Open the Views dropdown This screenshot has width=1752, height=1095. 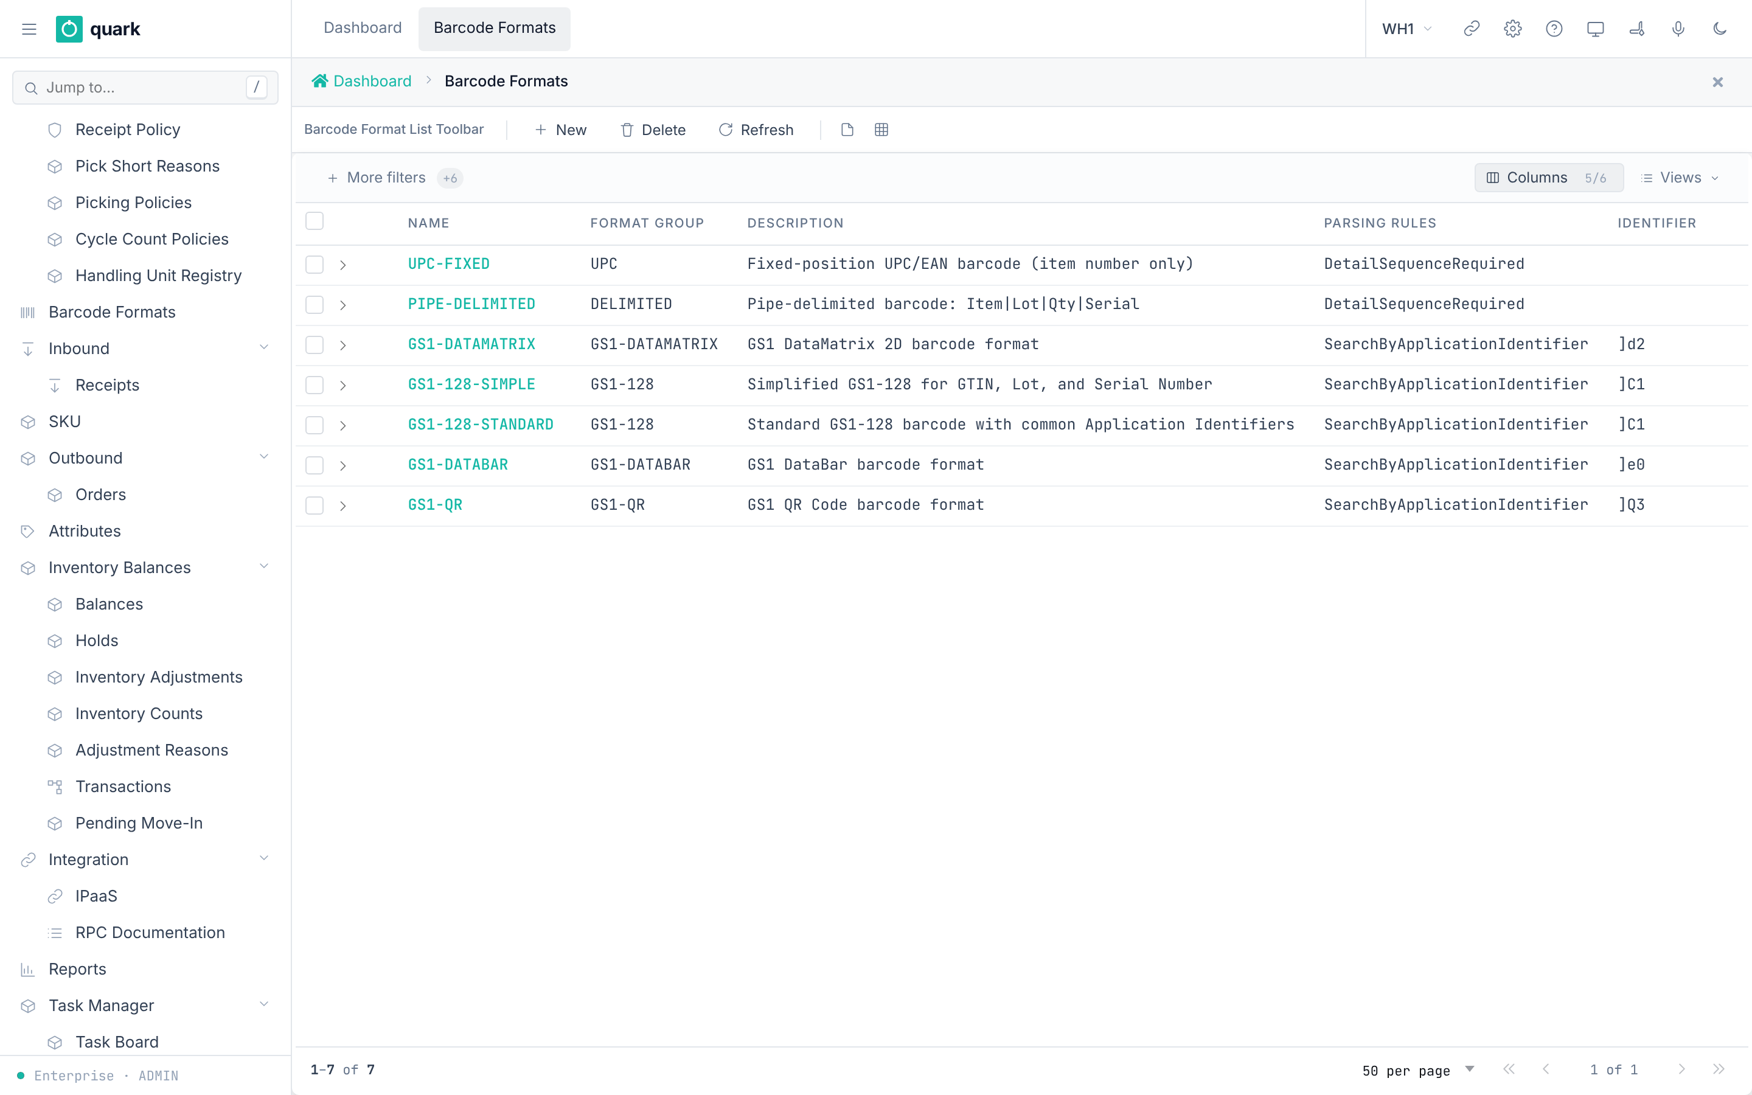tap(1680, 178)
